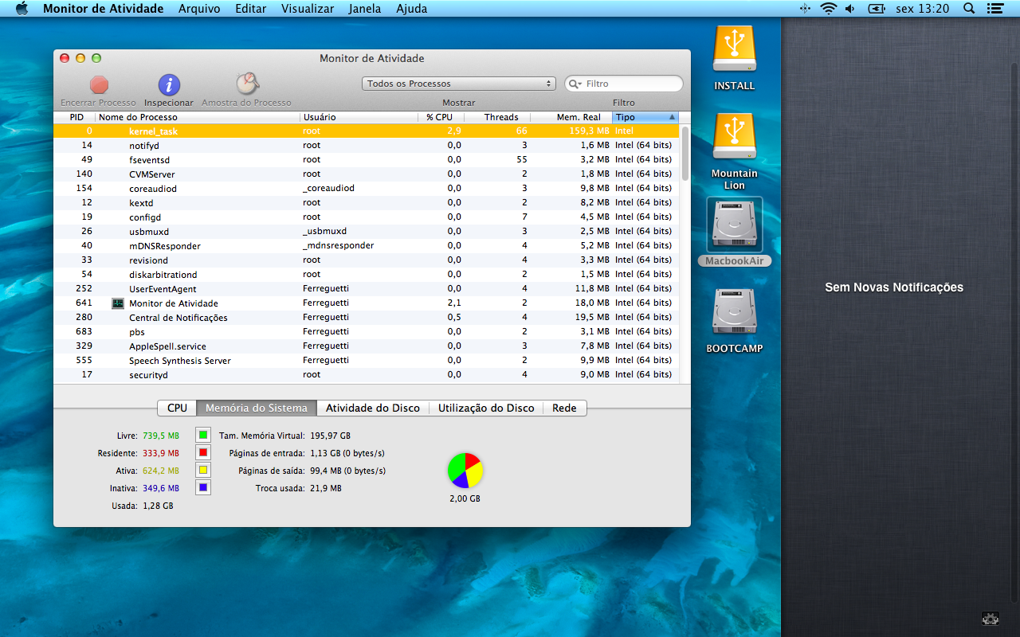1020x637 pixels.
Task: Click the Wi-Fi status icon
Action: pos(829,9)
